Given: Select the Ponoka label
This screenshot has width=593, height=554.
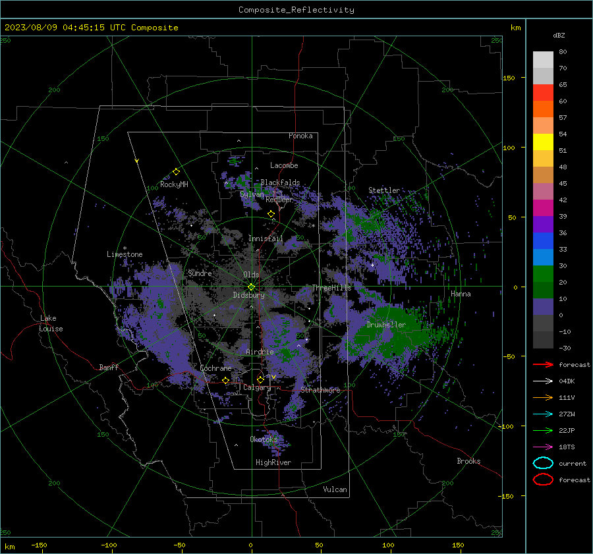Looking at the screenshot, I should [300, 136].
